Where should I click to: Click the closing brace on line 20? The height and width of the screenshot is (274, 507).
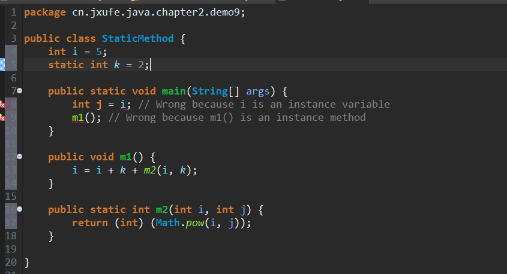[27, 263]
